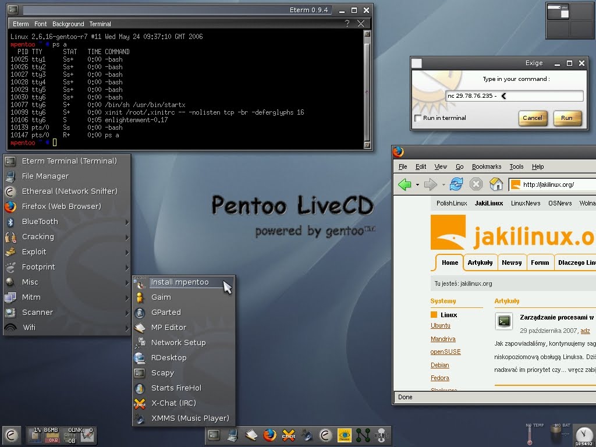Switch to the Forum tab on jakilinux.org
The image size is (596, 447).
pos(540,262)
